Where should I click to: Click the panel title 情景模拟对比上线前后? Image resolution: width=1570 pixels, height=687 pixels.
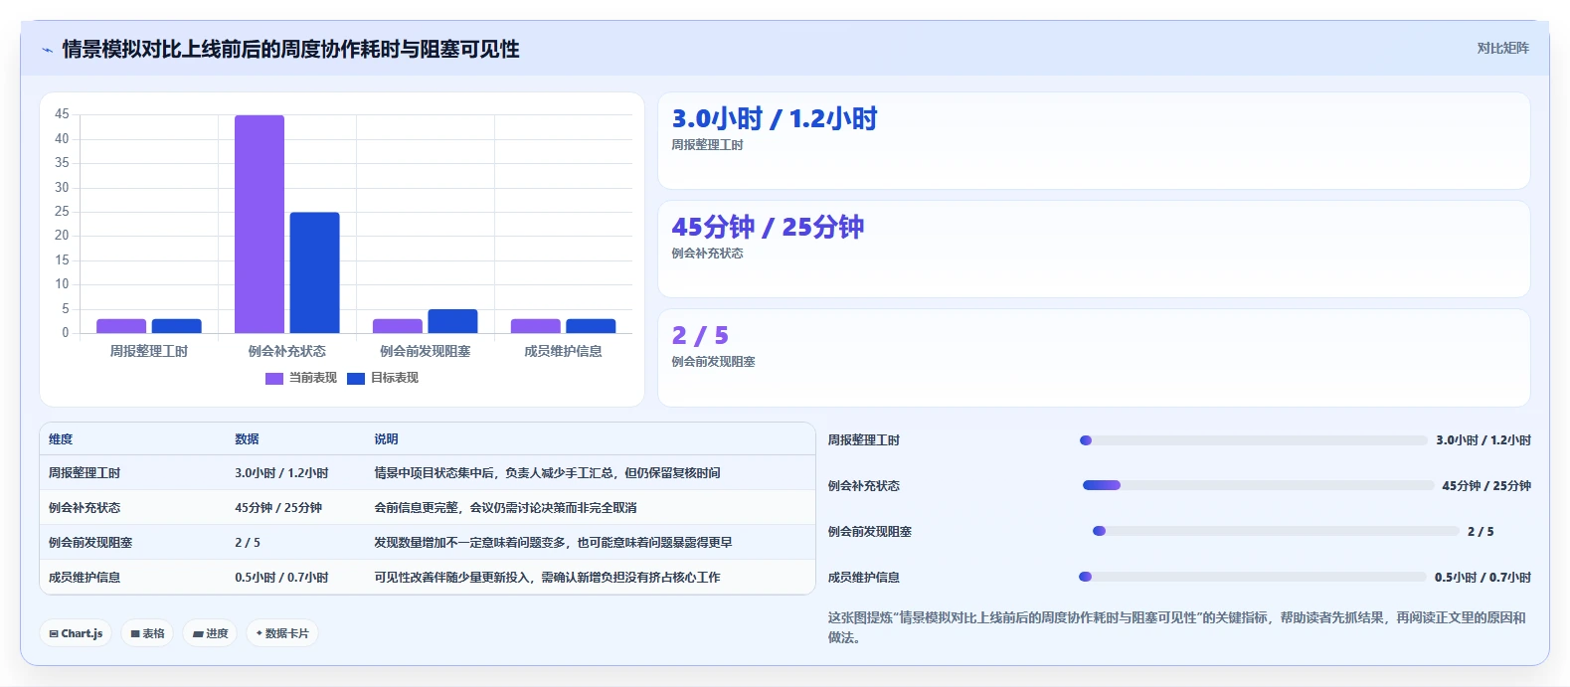(x=291, y=50)
